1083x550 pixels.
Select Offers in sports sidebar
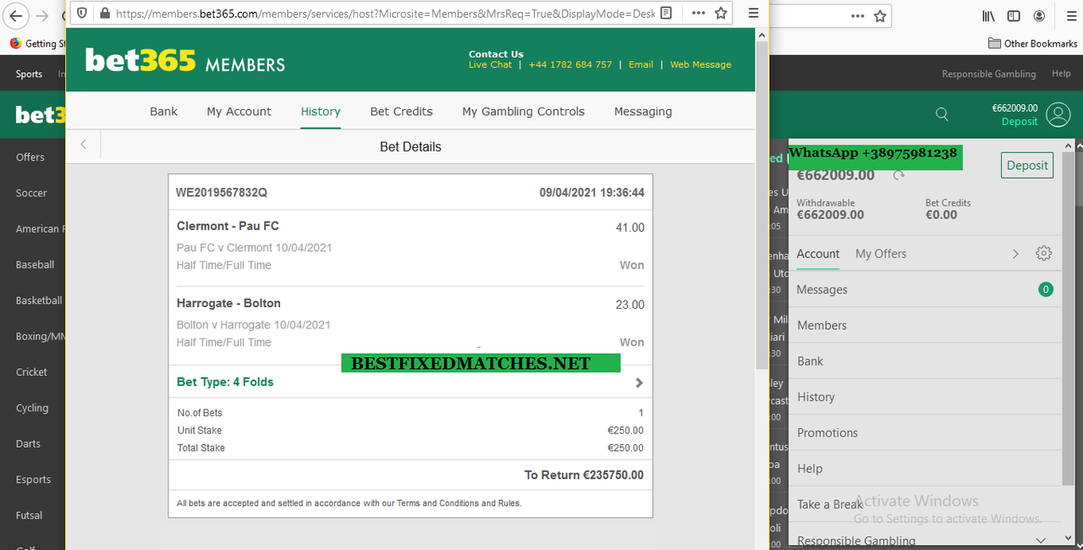[30, 157]
